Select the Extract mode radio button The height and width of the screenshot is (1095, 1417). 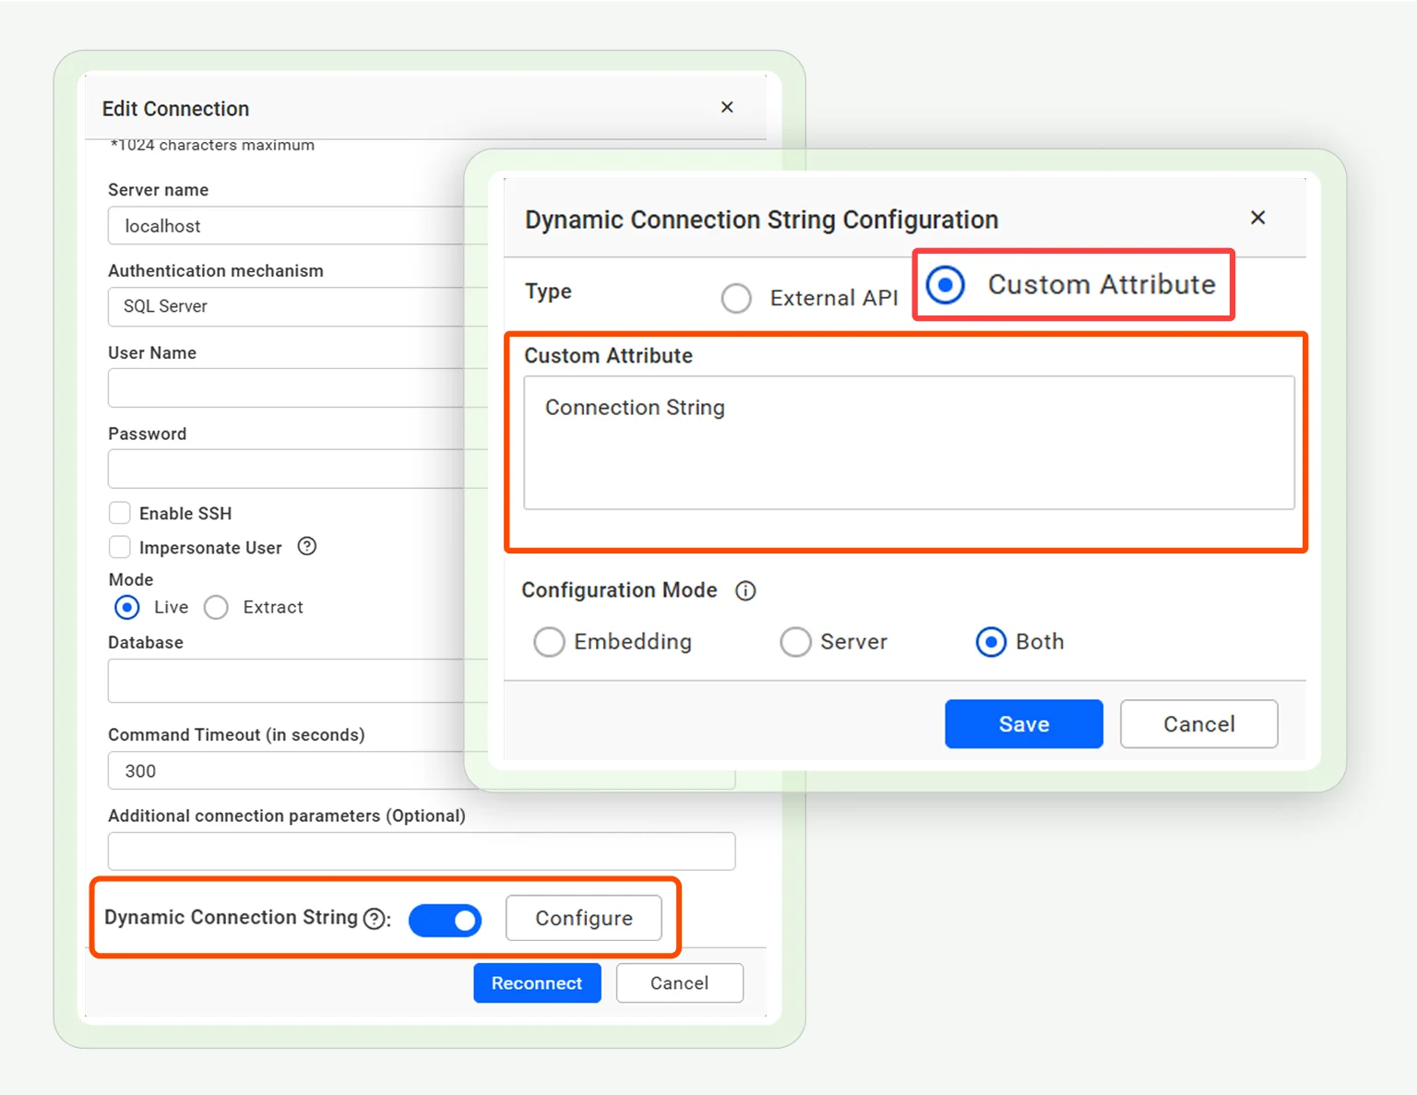pos(216,607)
